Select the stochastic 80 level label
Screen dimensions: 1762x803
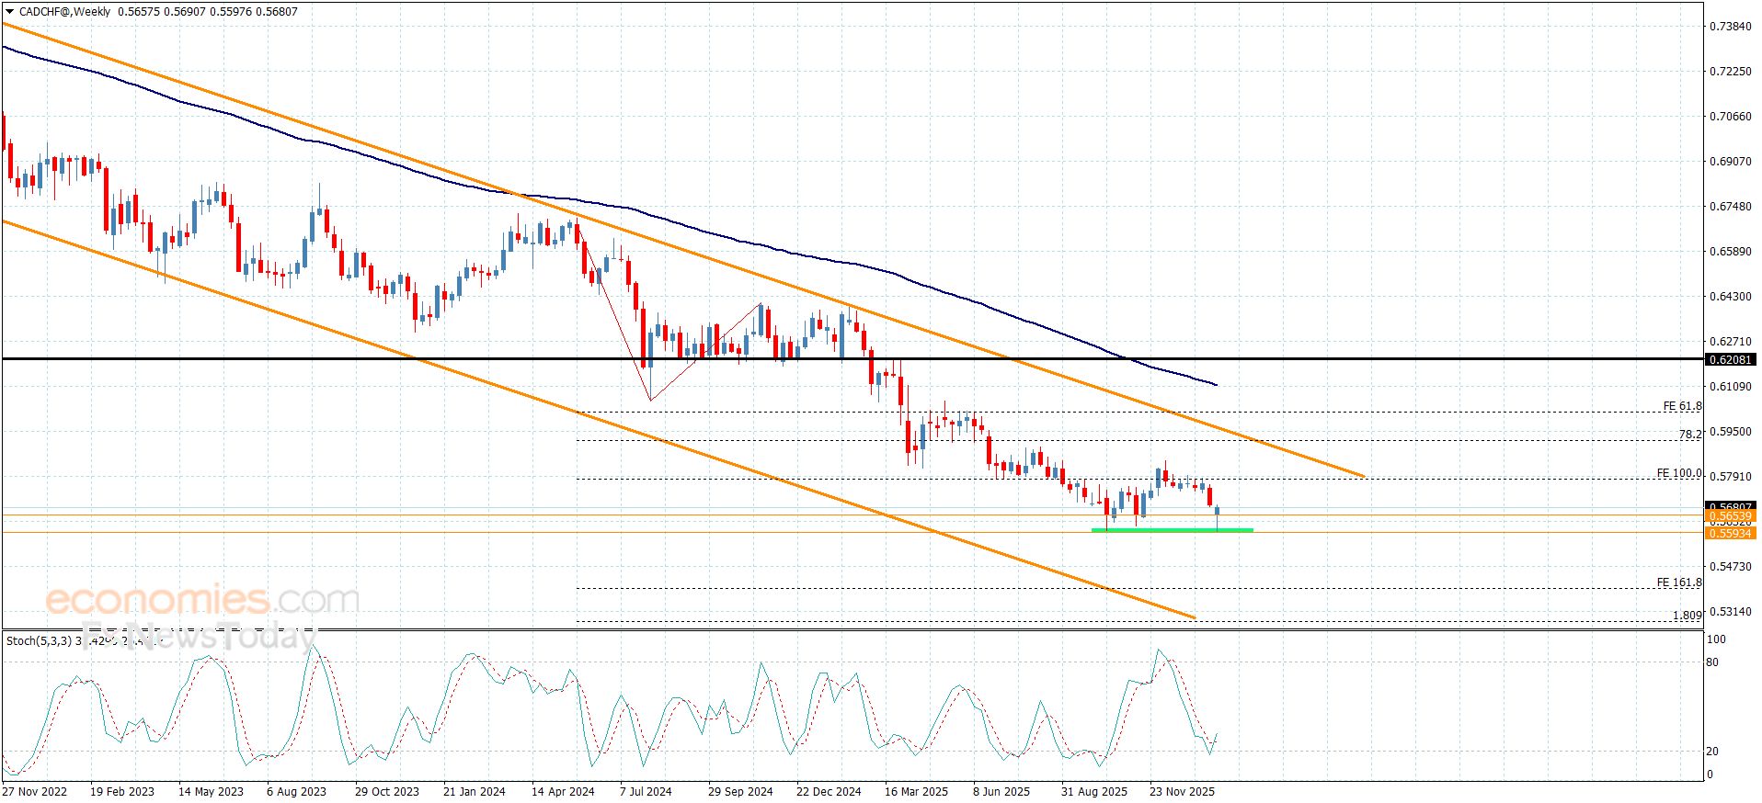1712,662
